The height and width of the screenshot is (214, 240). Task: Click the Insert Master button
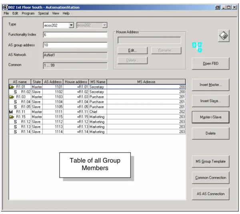coord(211,85)
